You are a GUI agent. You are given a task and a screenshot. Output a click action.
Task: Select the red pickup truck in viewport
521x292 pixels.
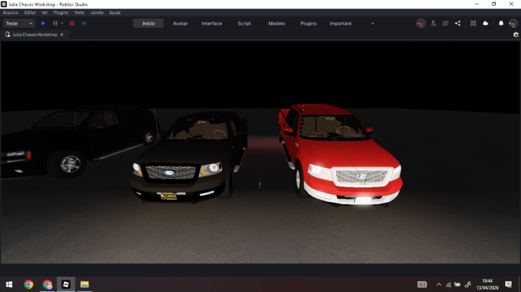[340, 154]
